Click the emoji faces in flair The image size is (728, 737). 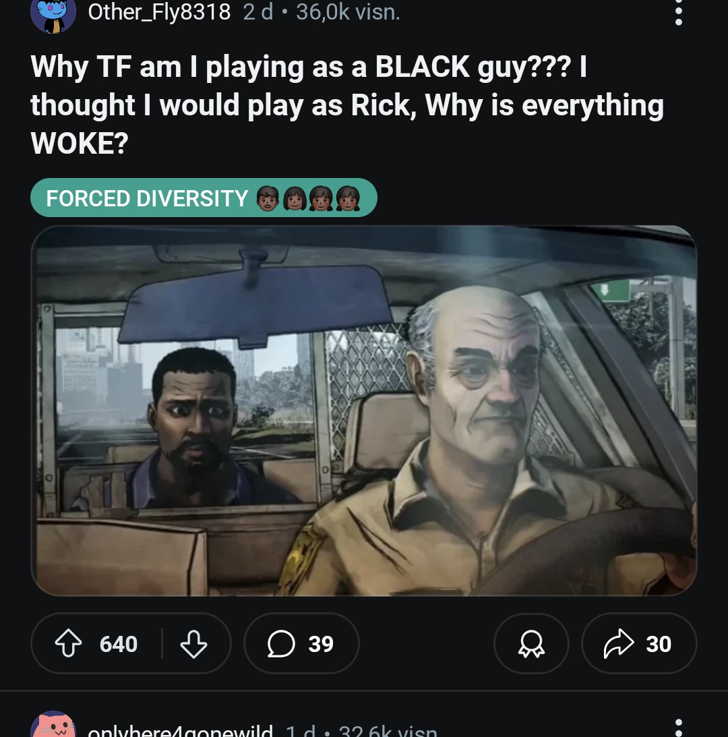click(x=308, y=198)
